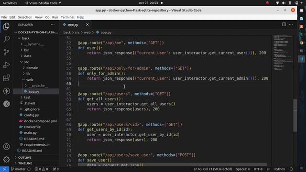
Task: Open the .flake8 file
Action: [36, 103]
